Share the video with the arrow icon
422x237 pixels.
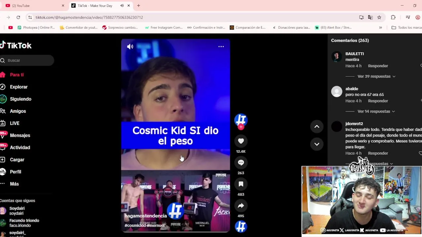pyautogui.click(x=241, y=206)
